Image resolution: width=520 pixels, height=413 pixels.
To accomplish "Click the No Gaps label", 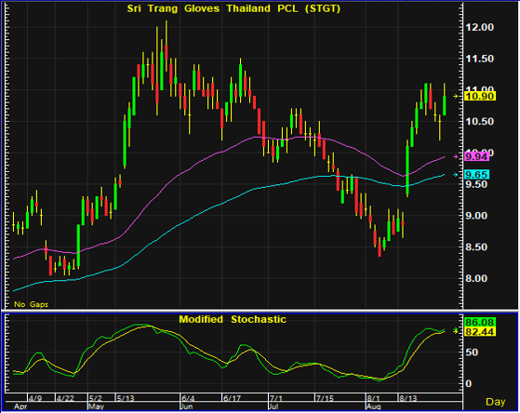I will tap(32, 304).
